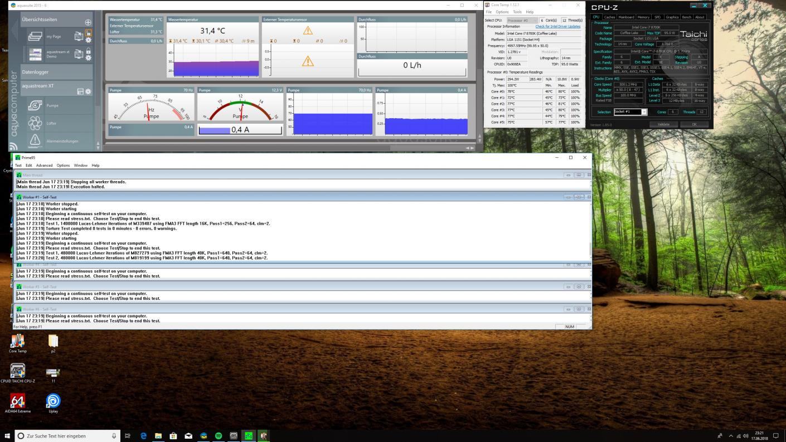
Task: Click the Uplay desktop shortcut
Action: [53, 404]
